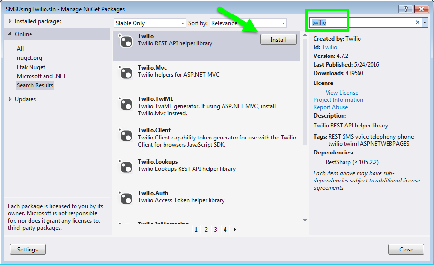This screenshot has height=265, width=434.
Task: Go to results page 4
Action: click(x=225, y=229)
